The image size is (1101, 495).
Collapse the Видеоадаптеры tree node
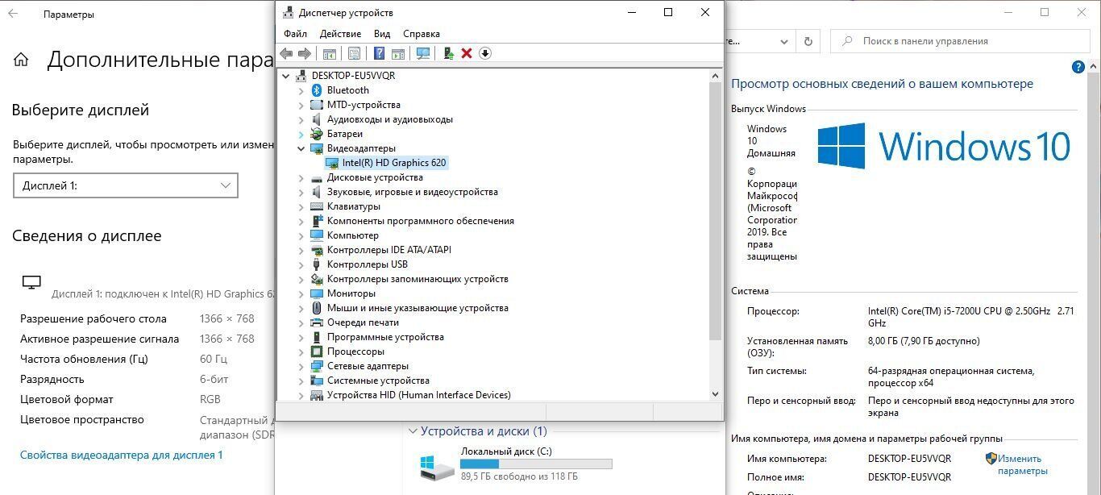click(301, 148)
